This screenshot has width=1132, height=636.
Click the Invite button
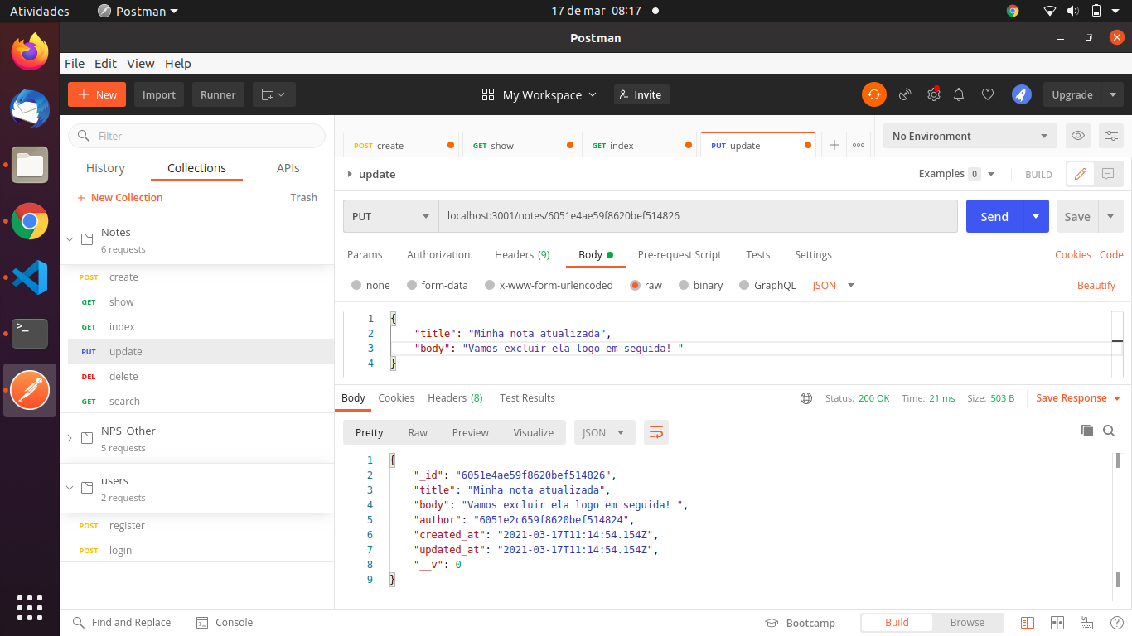pos(641,94)
